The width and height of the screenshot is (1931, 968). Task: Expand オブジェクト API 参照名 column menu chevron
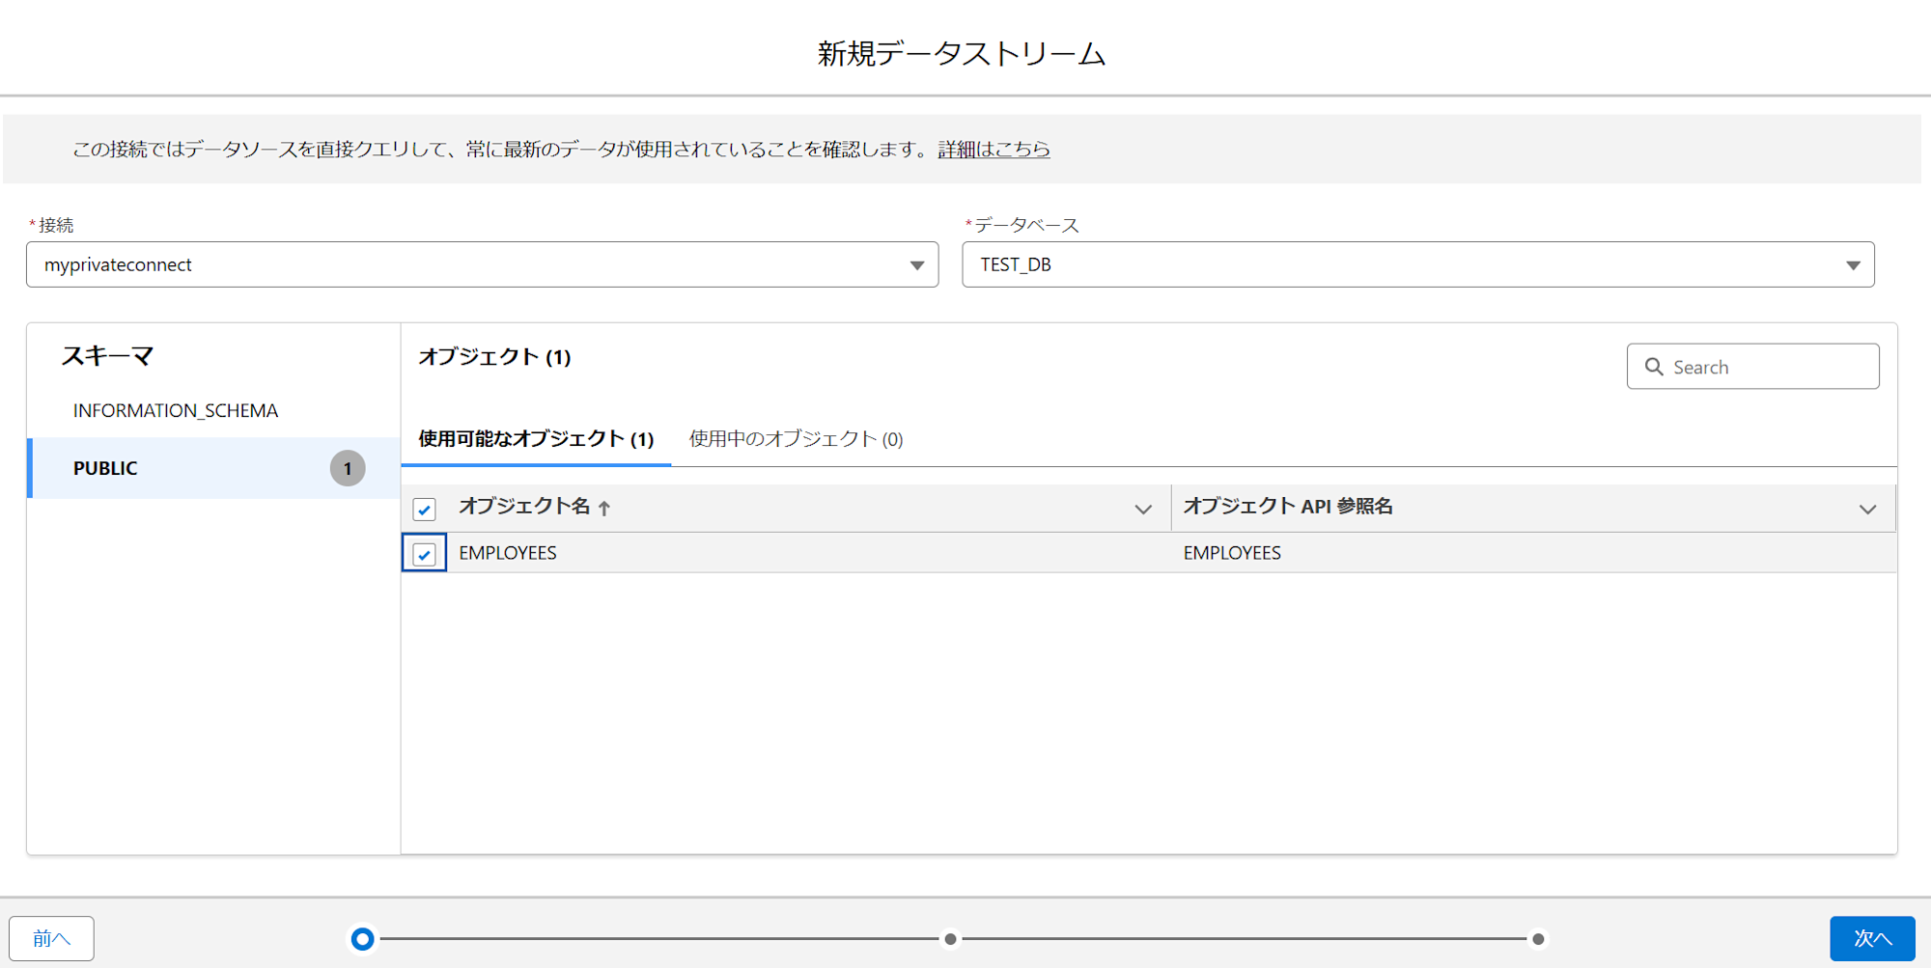tap(1867, 509)
